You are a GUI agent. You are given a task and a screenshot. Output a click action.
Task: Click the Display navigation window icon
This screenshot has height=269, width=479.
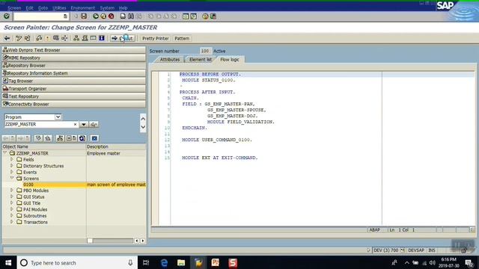click(x=85, y=38)
